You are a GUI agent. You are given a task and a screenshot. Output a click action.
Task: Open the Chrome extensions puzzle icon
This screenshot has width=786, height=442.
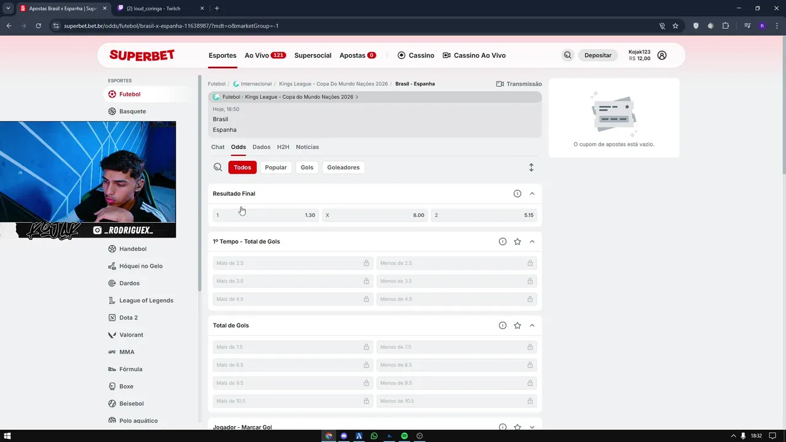(x=725, y=26)
